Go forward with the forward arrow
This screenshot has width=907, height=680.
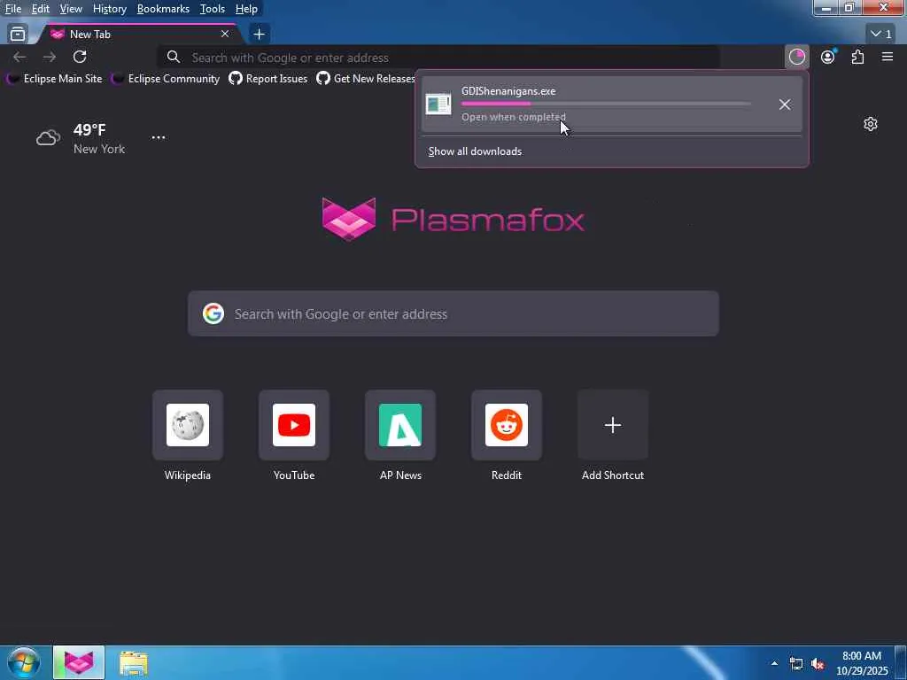click(x=50, y=57)
